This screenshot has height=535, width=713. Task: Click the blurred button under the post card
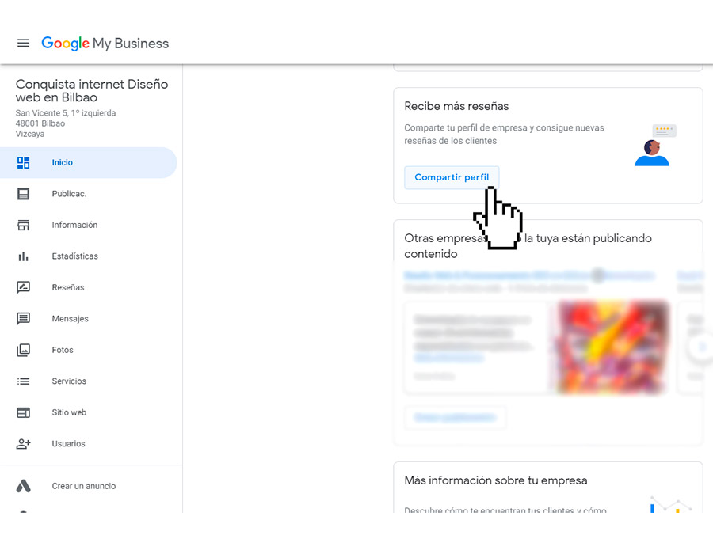point(455,417)
